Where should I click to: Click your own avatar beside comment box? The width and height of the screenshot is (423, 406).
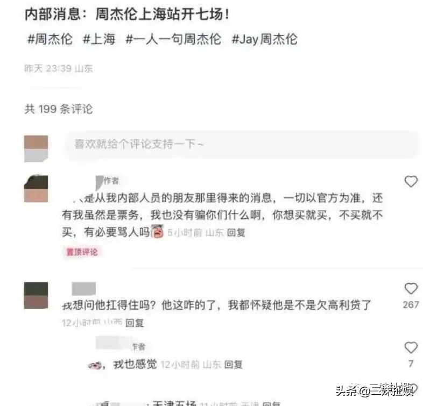(36, 148)
